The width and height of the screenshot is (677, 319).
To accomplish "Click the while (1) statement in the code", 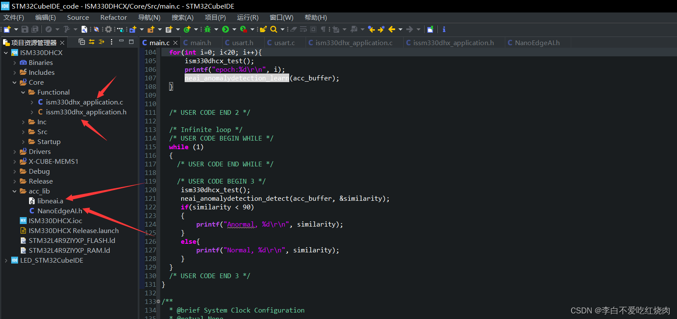I will point(186,147).
